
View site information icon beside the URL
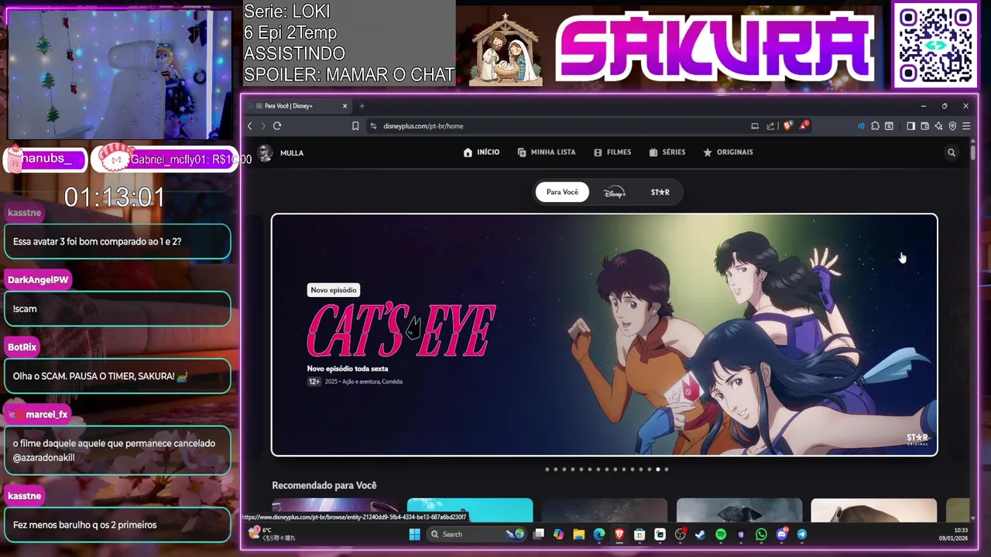point(373,126)
